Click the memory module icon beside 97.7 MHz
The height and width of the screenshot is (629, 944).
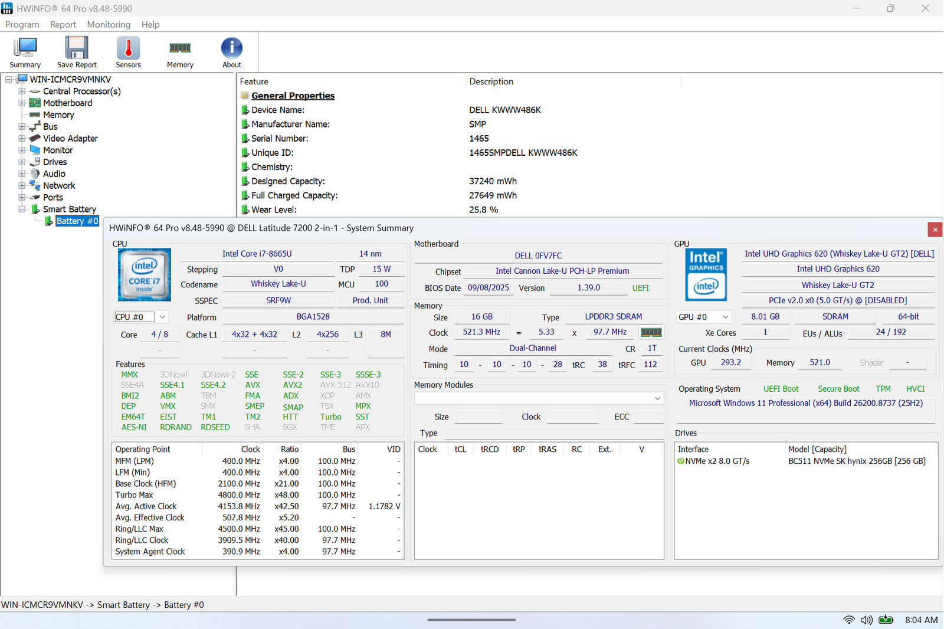tap(651, 332)
